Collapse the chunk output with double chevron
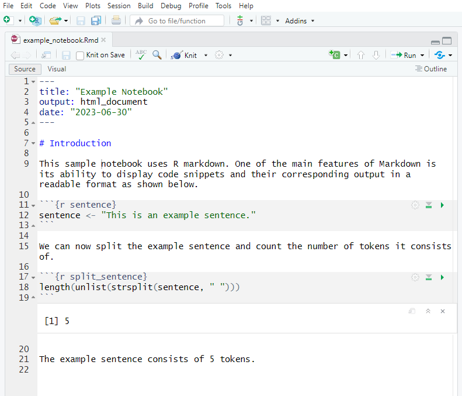The height and width of the screenshot is (396, 462). coord(428,311)
